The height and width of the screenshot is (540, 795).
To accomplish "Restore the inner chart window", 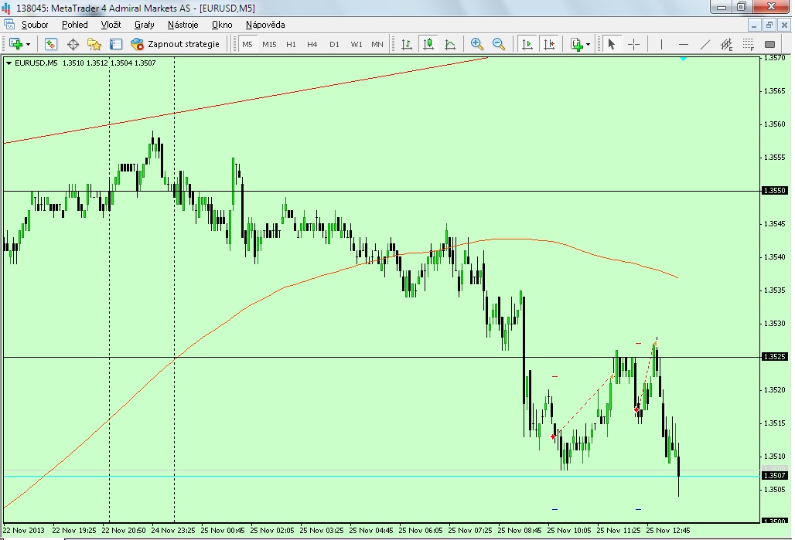I will point(769,25).
